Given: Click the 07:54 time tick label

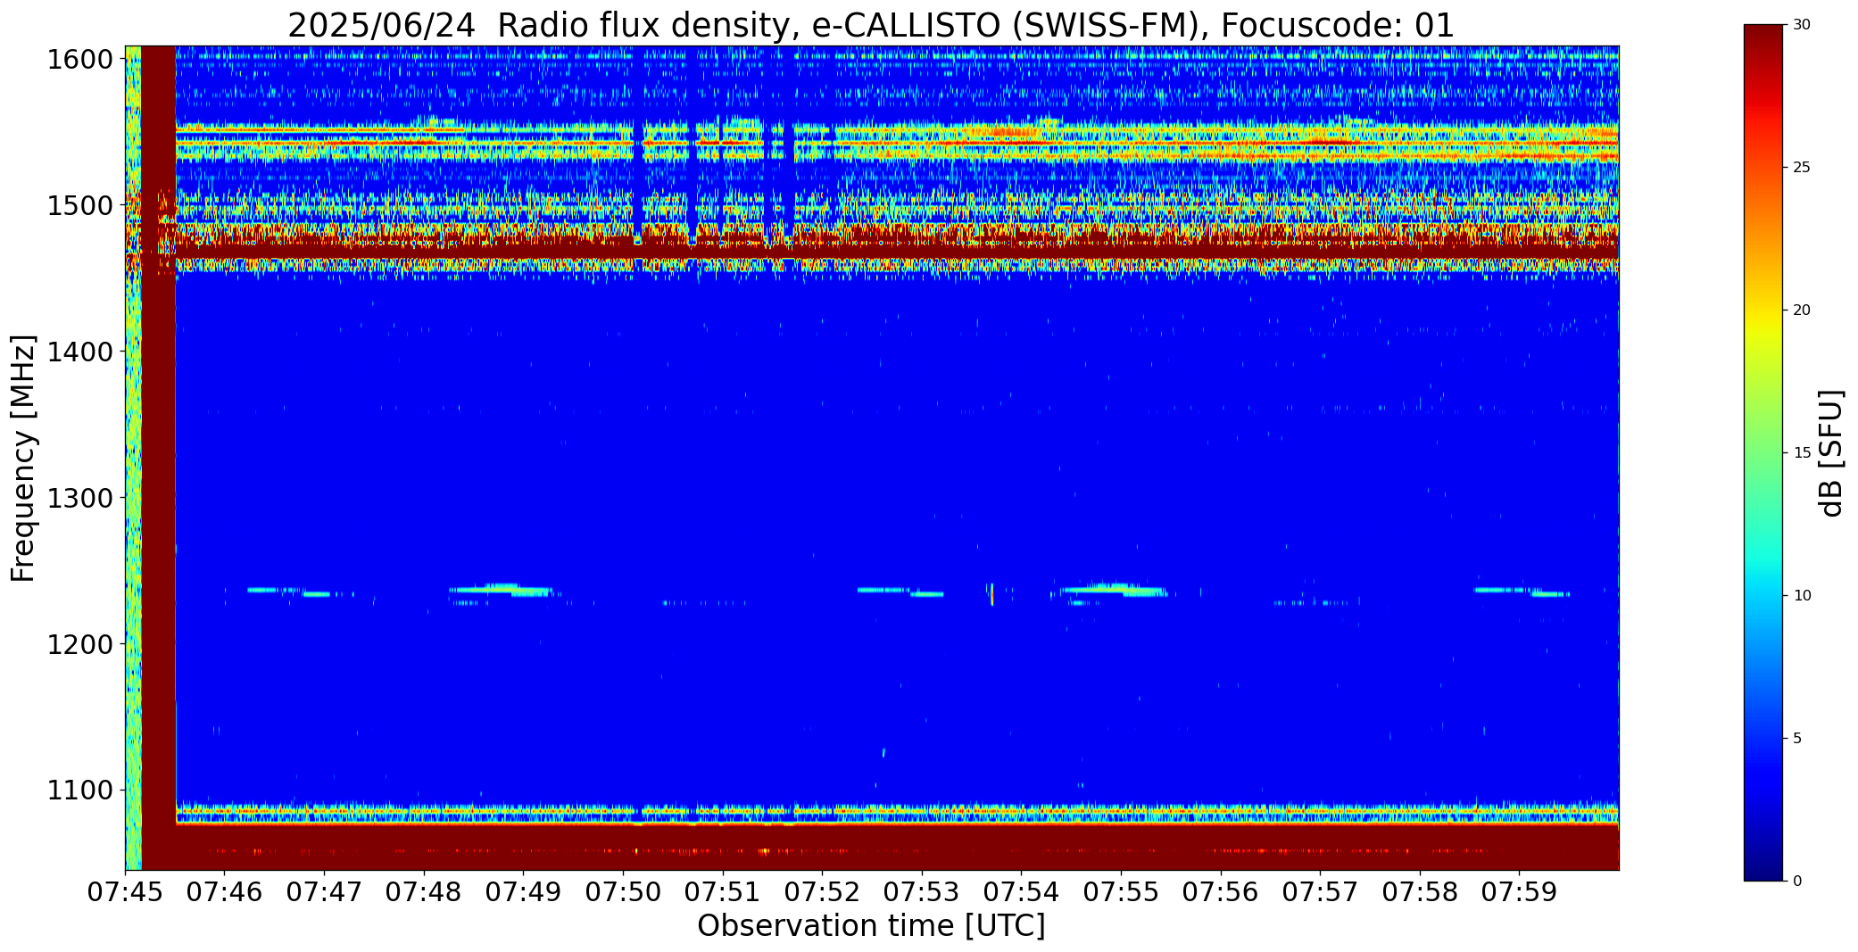Looking at the screenshot, I should [1021, 892].
